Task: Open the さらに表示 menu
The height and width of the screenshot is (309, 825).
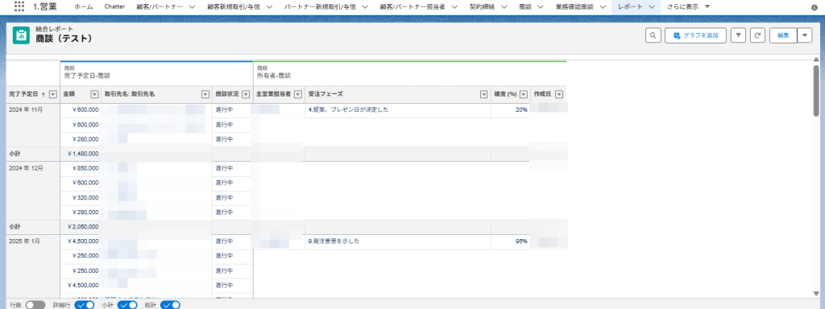Action: pos(688,6)
